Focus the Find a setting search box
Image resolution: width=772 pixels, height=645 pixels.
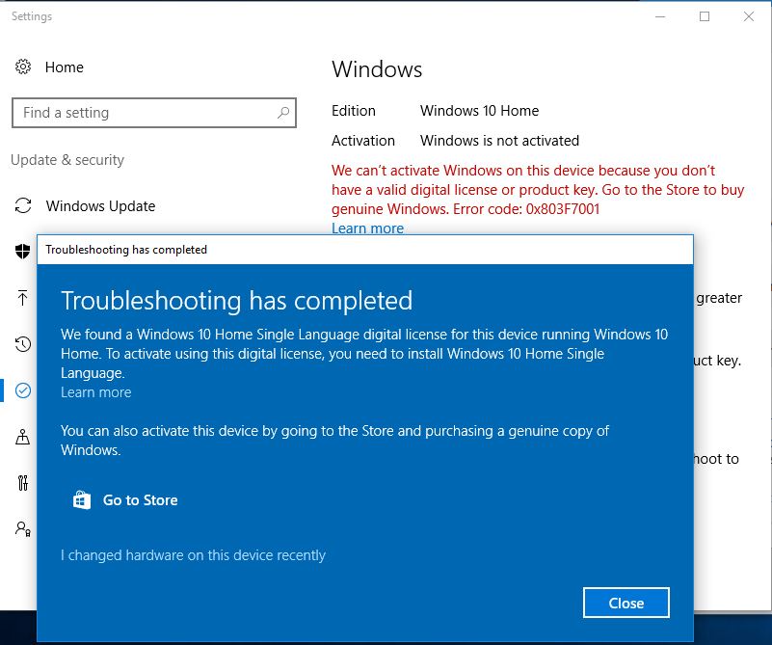point(154,113)
